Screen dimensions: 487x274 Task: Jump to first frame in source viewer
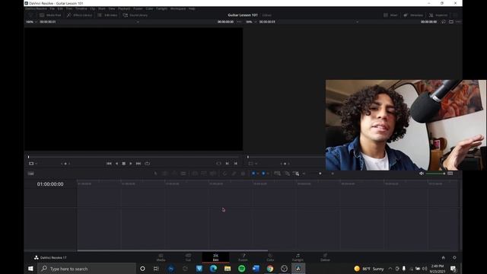click(109, 164)
